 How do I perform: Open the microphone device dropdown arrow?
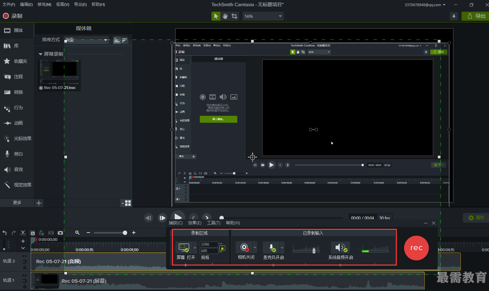coord(282,247)
